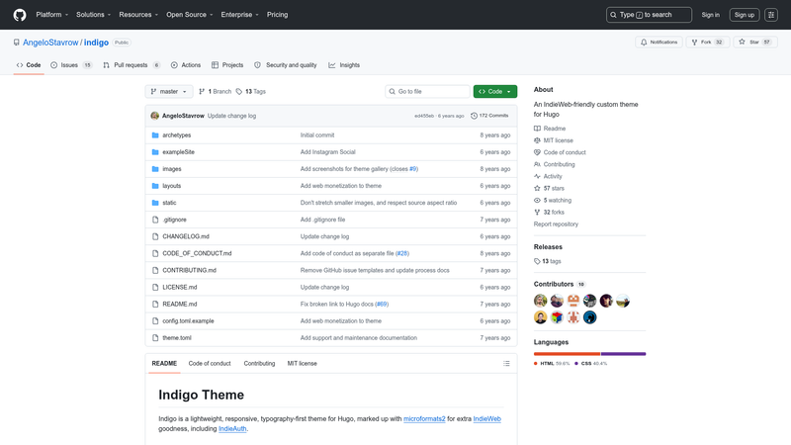Open the green Code dropdown button

495,91
